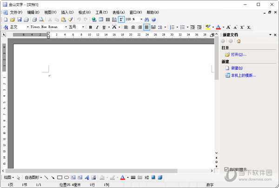Insert a table using the table grid icon
The width and height of the screenshot is (279, 188).
tap(101, 20)
